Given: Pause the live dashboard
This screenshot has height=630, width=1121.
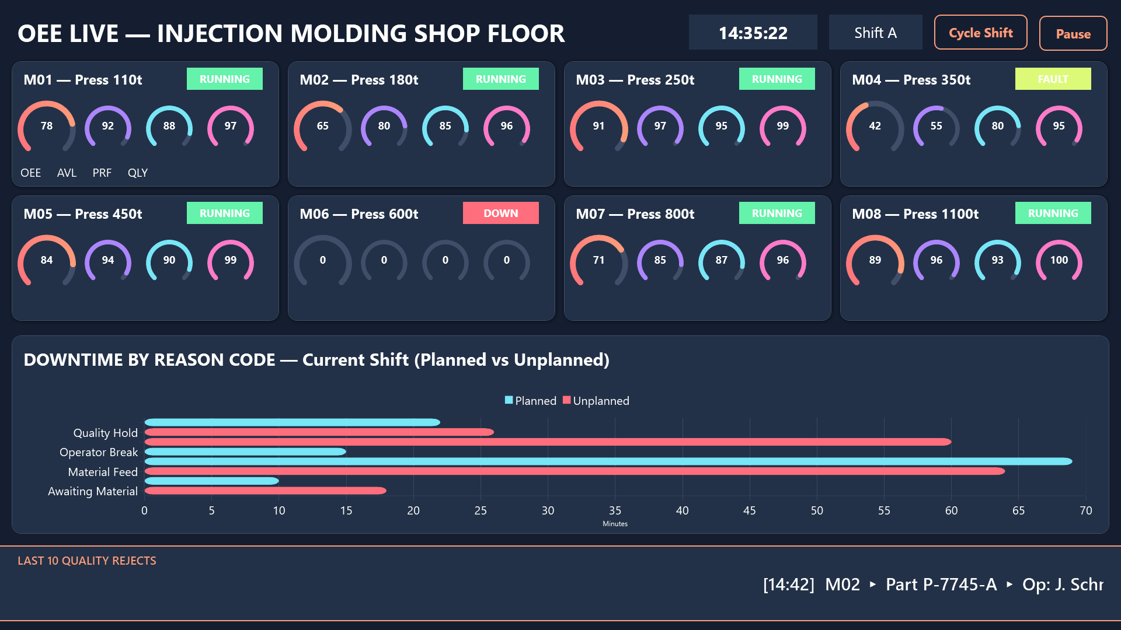Looking at the screenshot, I should (x=1073, y=34).
